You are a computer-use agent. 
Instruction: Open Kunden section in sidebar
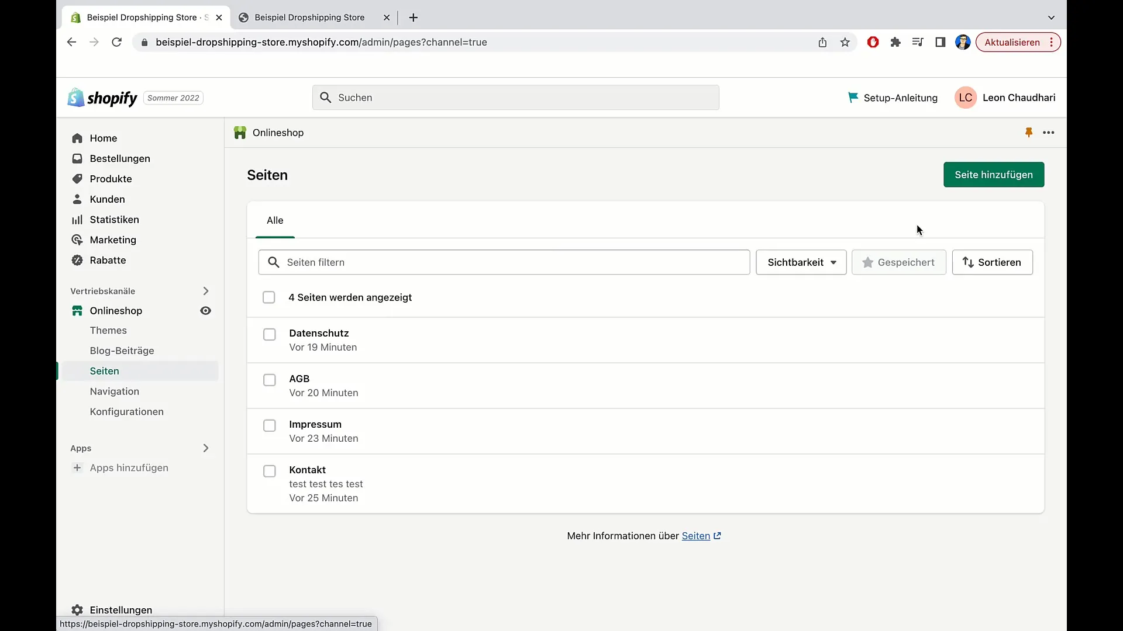tap(107, 199)
